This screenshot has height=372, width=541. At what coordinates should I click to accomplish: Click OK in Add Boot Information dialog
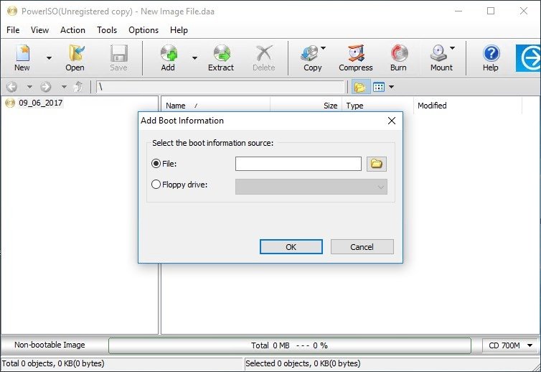pyautogui.click(x=291, y=246)
